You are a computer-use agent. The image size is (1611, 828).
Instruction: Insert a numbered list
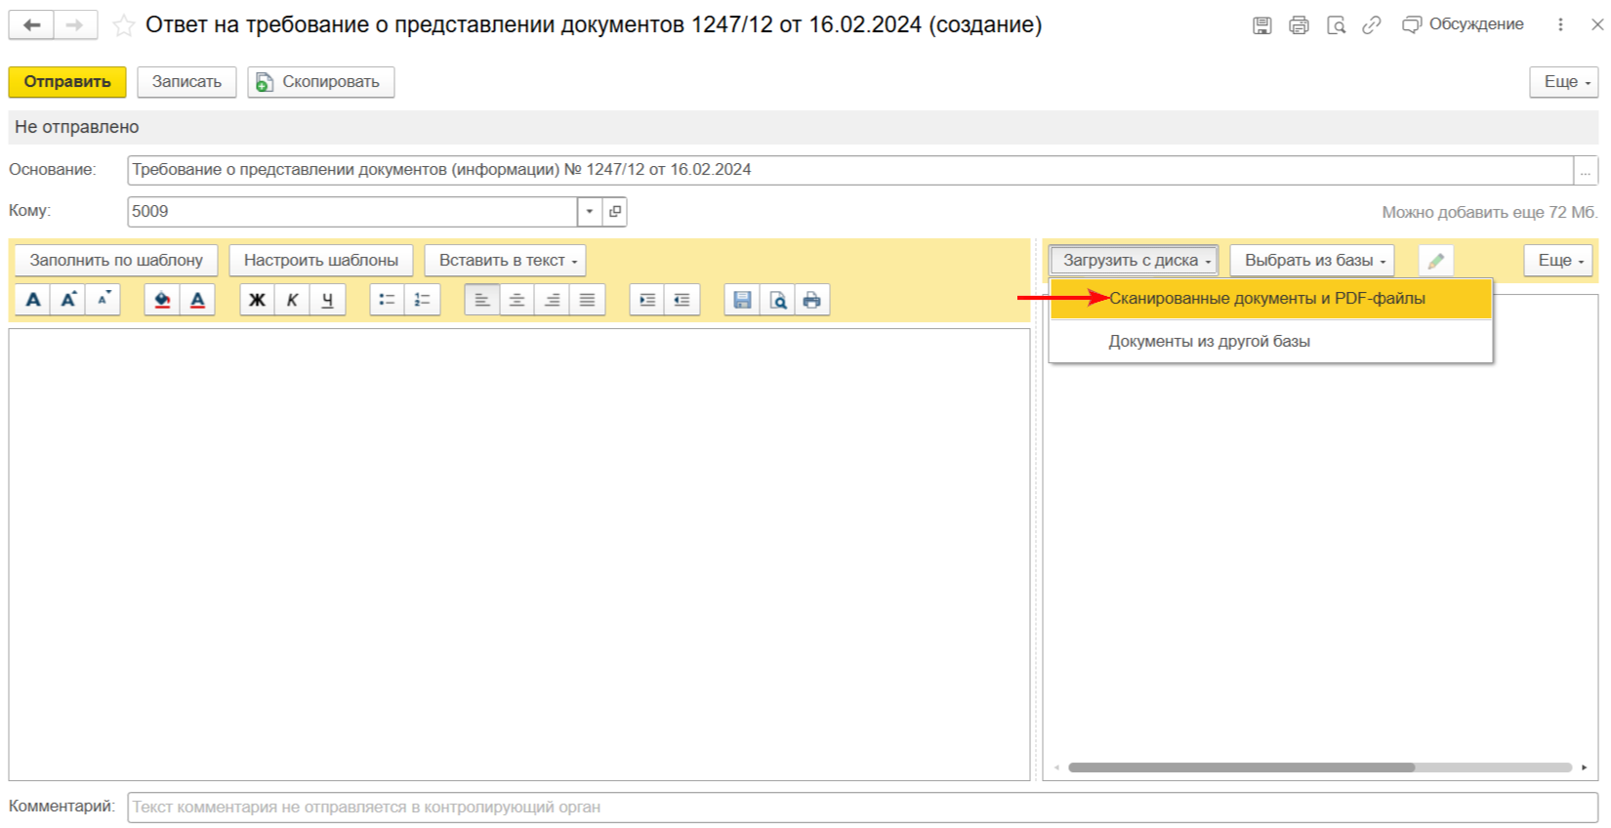423,300
